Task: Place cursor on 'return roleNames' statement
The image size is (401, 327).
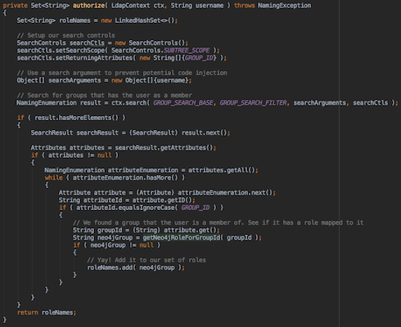Action: [47, 312]
